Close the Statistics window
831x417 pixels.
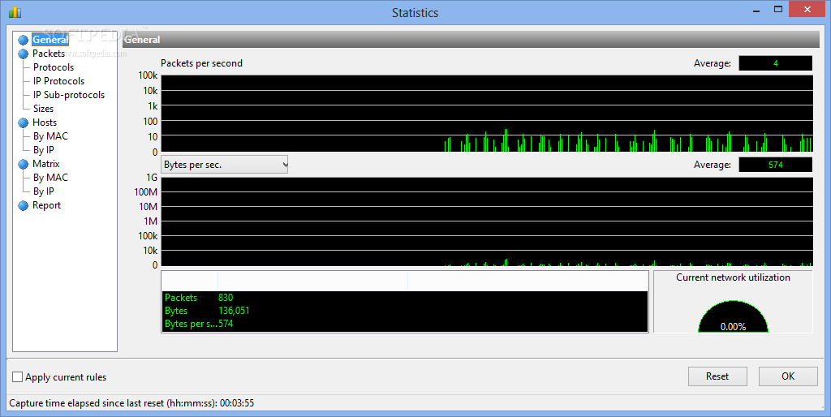click(807, 9)
